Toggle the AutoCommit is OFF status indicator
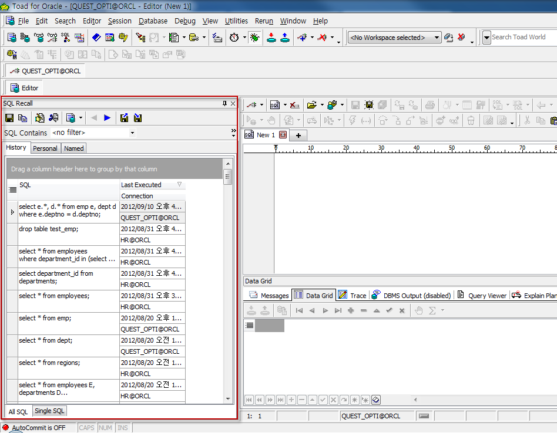The height and width of the screenshot is (433, 557). (34, 428)
